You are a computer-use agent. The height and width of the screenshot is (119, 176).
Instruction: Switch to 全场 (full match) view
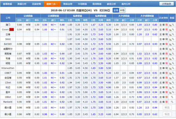point(116,10)
